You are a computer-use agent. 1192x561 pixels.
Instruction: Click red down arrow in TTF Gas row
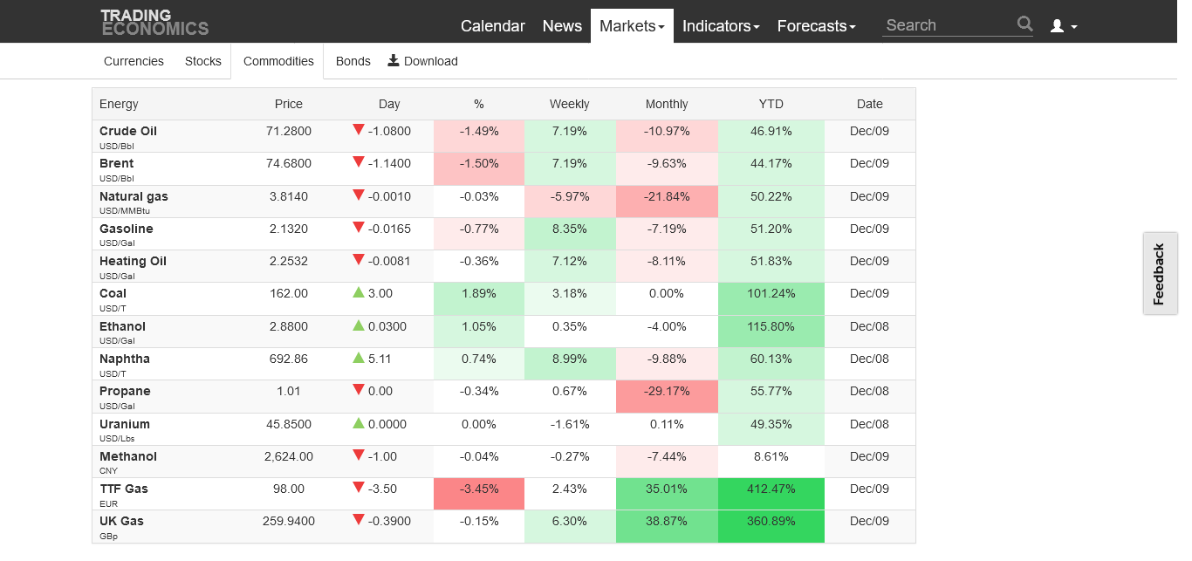[x=358, y=488]
